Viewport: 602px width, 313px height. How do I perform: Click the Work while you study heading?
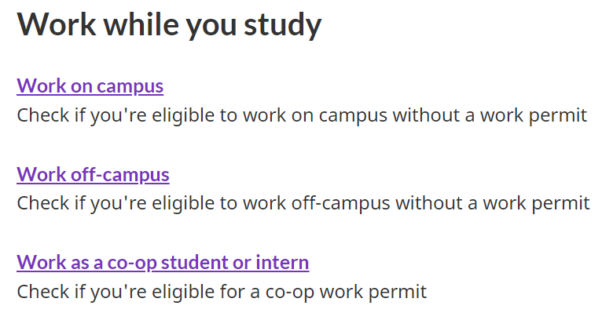pos(169,25)
